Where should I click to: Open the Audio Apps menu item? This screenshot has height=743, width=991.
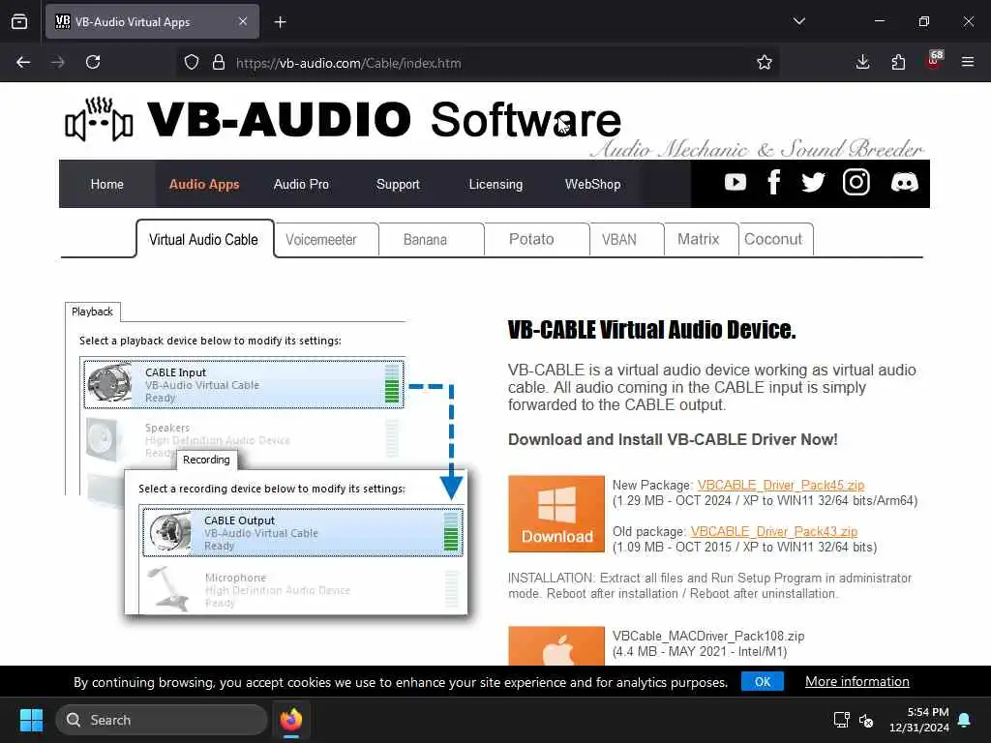click(204, 184)
